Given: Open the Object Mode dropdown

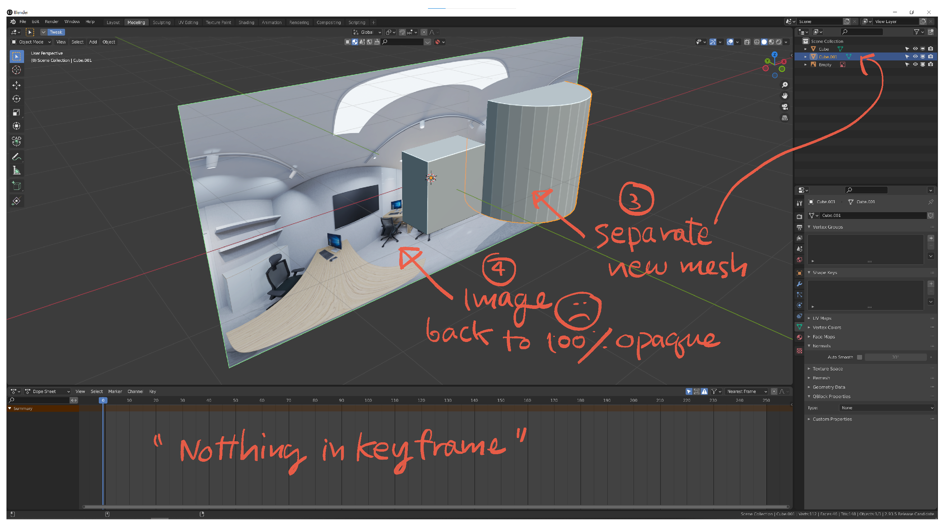Looking at the screenshot, I should tap(31, 42).
